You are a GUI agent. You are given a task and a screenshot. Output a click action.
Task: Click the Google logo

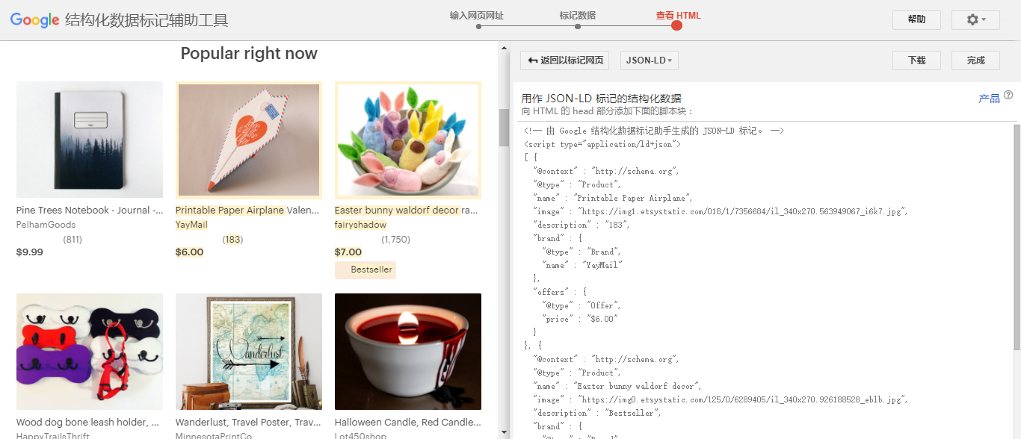[x=34, y=20]
